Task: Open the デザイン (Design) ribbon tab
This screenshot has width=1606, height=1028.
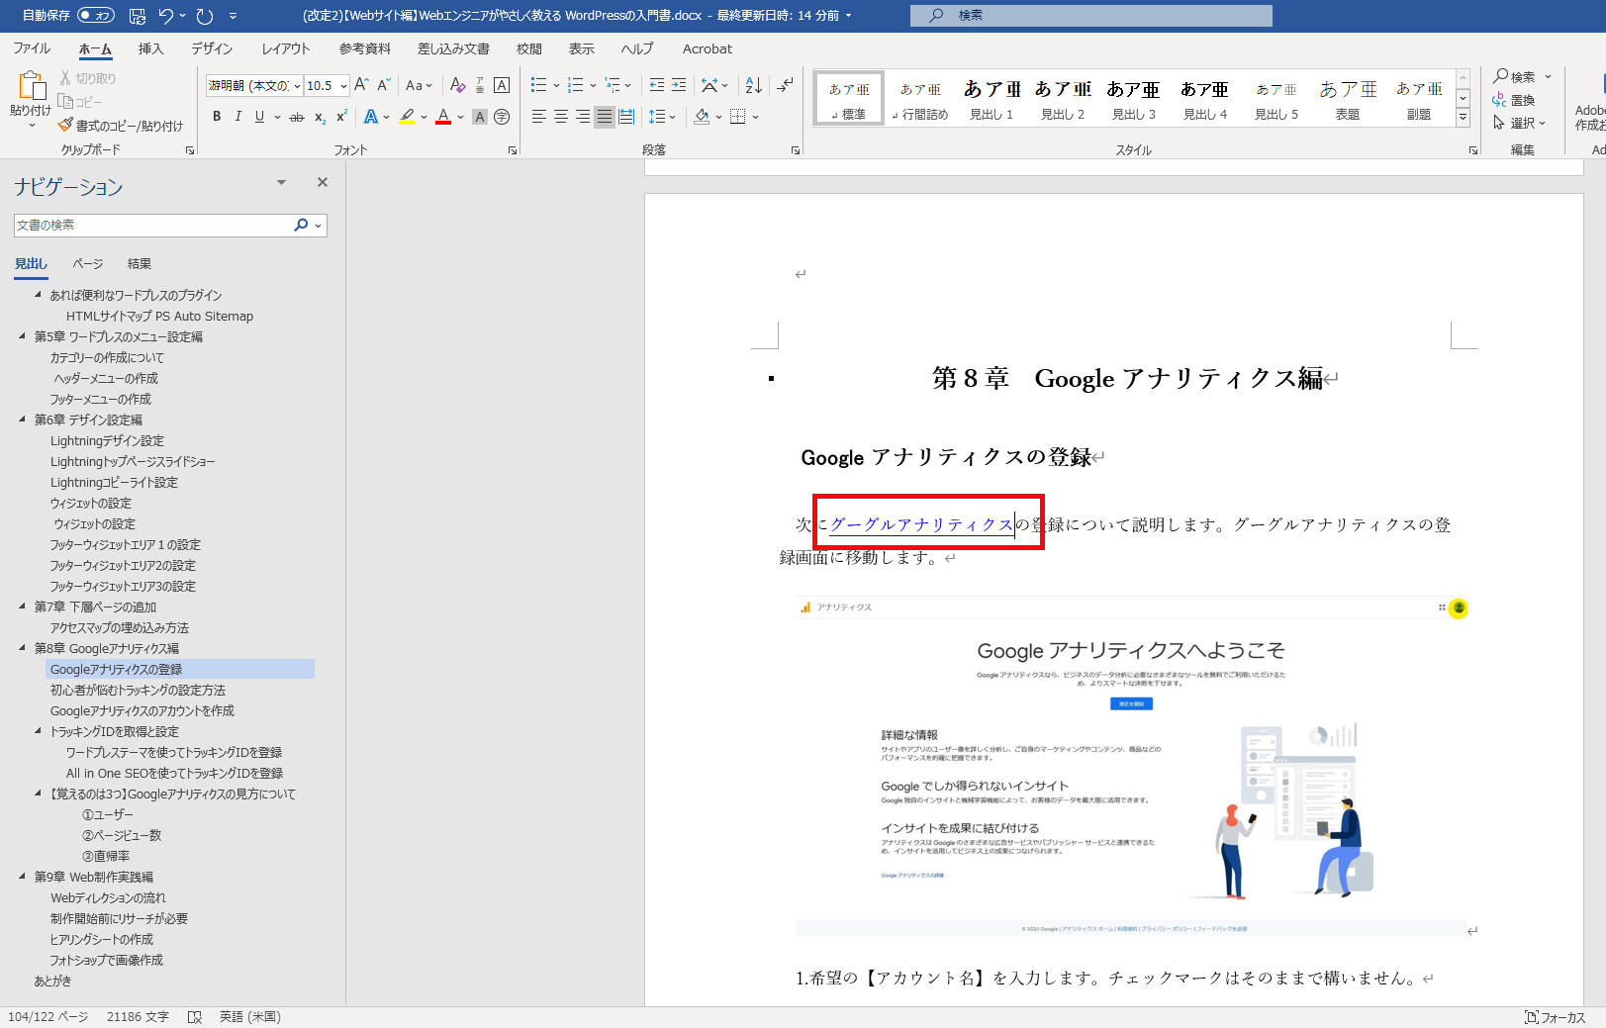Action: click(x=212, y=48)
